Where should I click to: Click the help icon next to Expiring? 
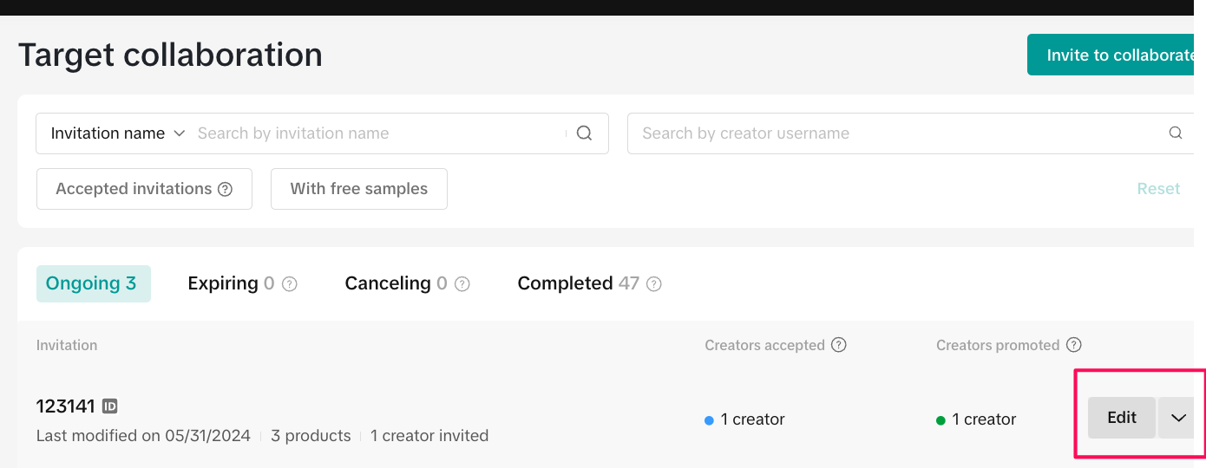point(290,284)
